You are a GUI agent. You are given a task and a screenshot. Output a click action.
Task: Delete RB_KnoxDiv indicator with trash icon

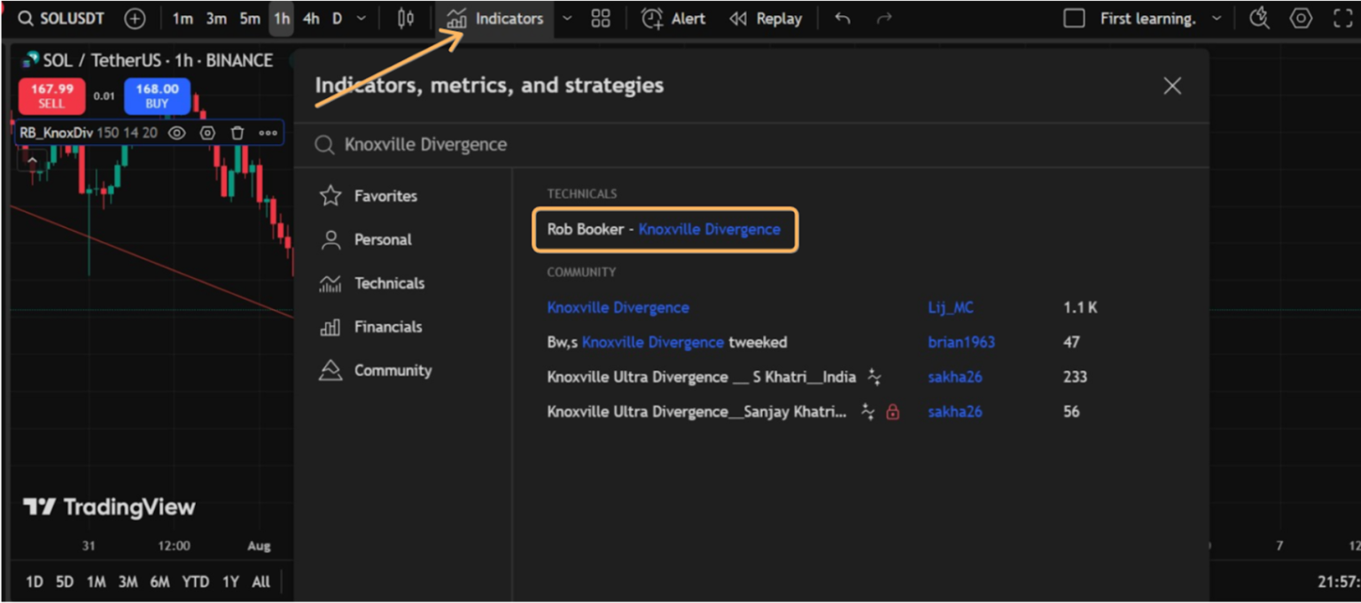click(x=237, y=133)
